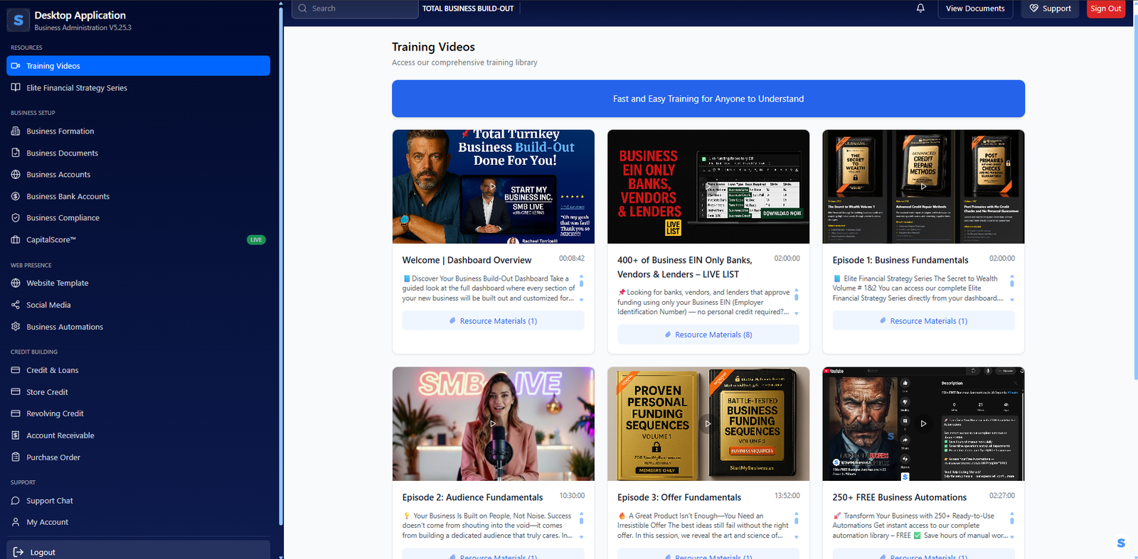The image size is (1138, 559).
Task: Select the Business Accounts globe icon
Action: tap(16, 175)
